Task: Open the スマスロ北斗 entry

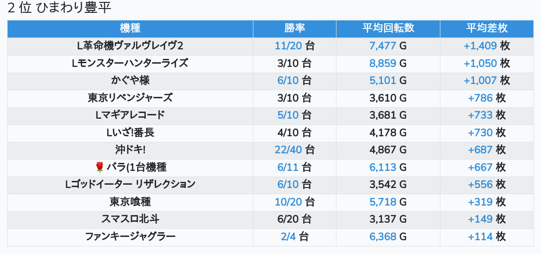Action: (x=130, y=219)
